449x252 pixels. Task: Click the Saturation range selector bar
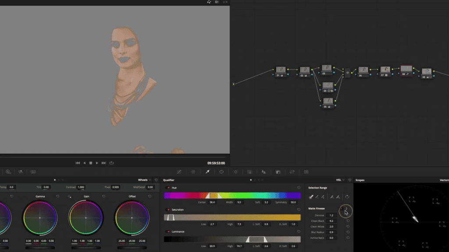coord(232,217)
